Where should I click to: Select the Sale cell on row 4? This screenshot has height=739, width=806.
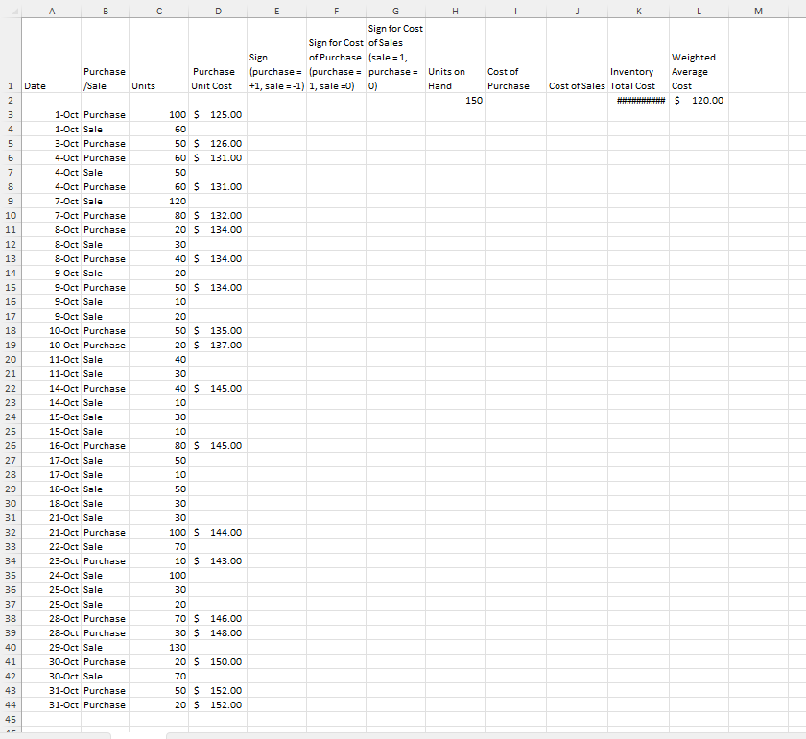point(104,129)
